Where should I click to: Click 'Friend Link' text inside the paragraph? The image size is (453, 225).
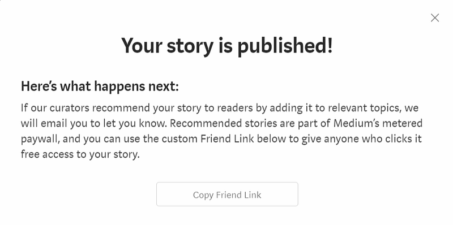click(x=227, y=139)
